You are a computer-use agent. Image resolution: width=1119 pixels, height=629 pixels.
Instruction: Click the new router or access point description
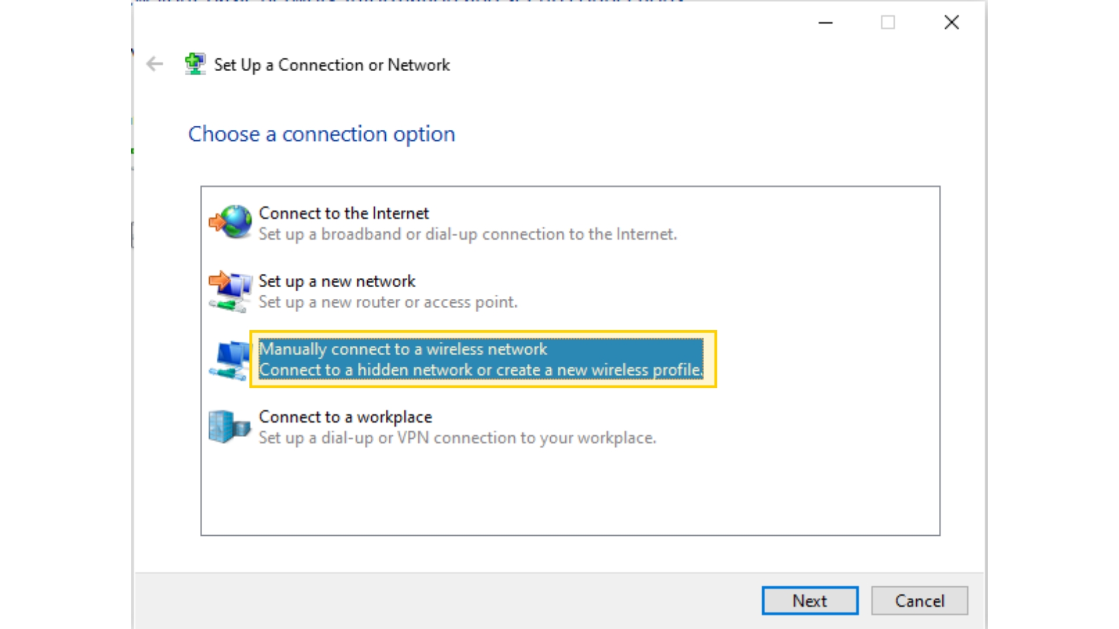[x=388, y=302]
